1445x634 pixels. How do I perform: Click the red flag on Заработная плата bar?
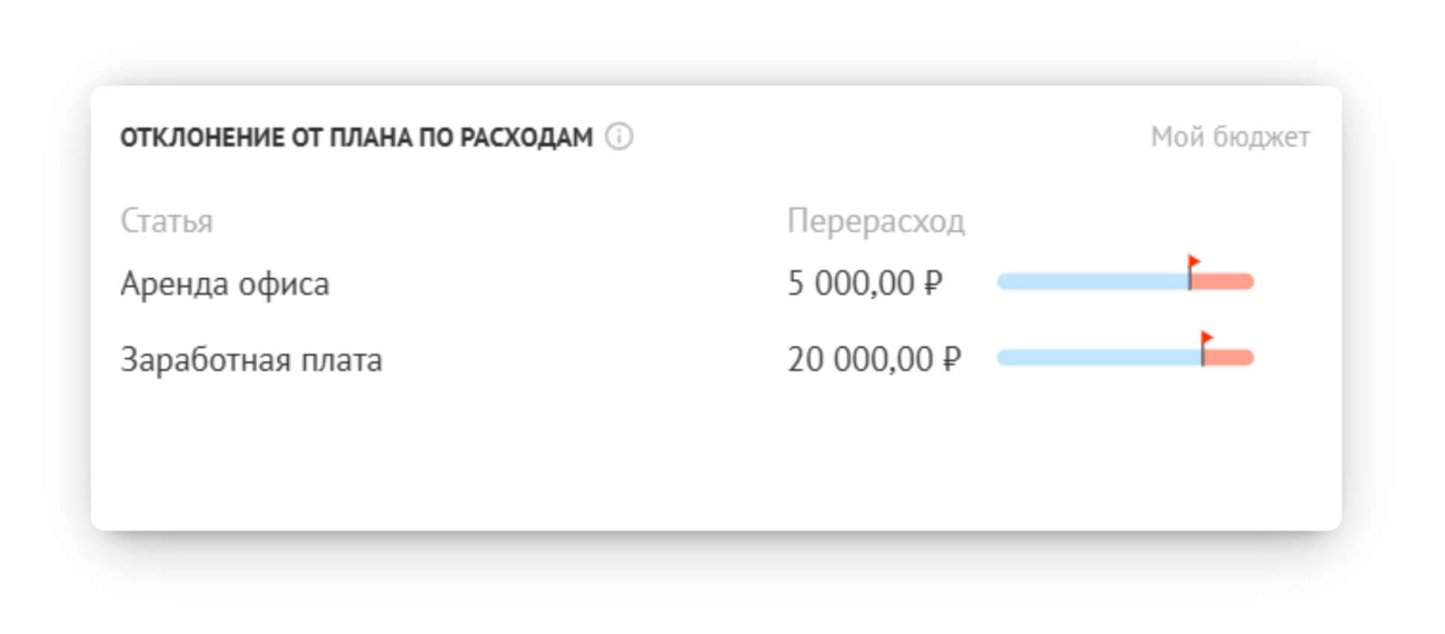coord(1207,339)
